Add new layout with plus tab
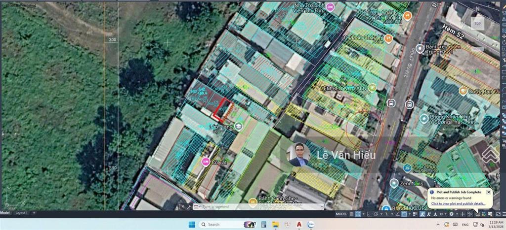Image resolution: width=506 pixels, height=230 pixels. point(34,213)
